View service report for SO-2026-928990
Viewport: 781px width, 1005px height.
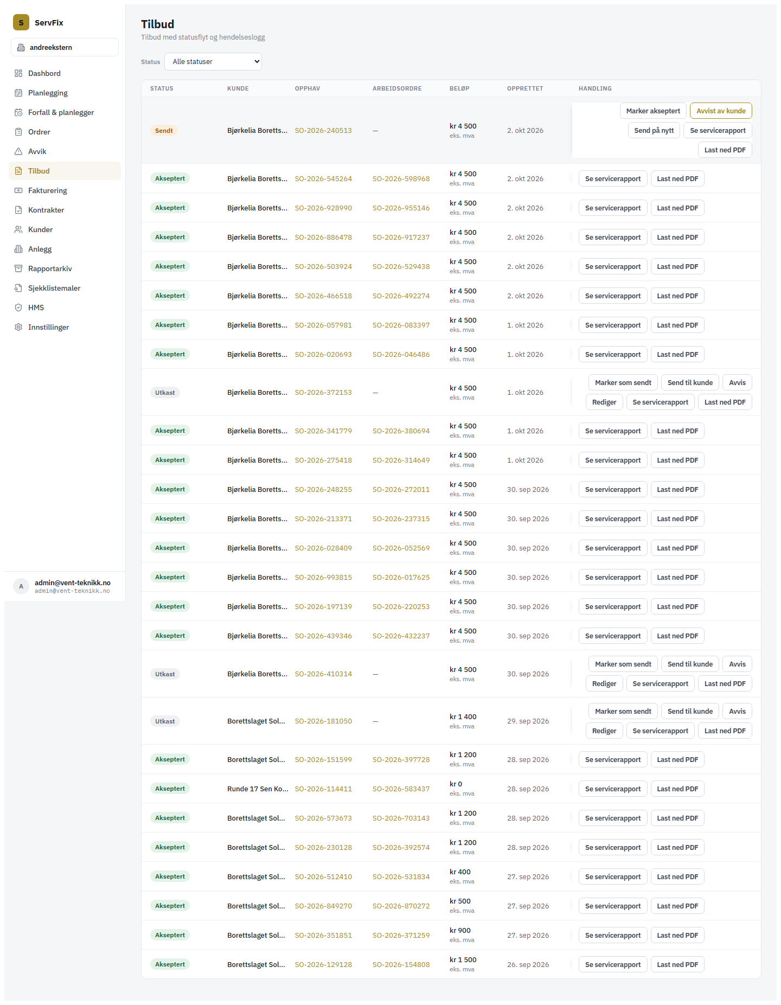tap(613, 208)
